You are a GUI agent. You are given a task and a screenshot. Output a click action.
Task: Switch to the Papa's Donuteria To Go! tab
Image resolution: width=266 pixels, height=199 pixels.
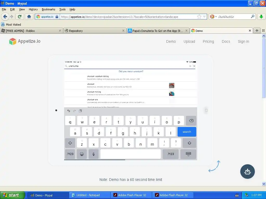tap(158, 31)
